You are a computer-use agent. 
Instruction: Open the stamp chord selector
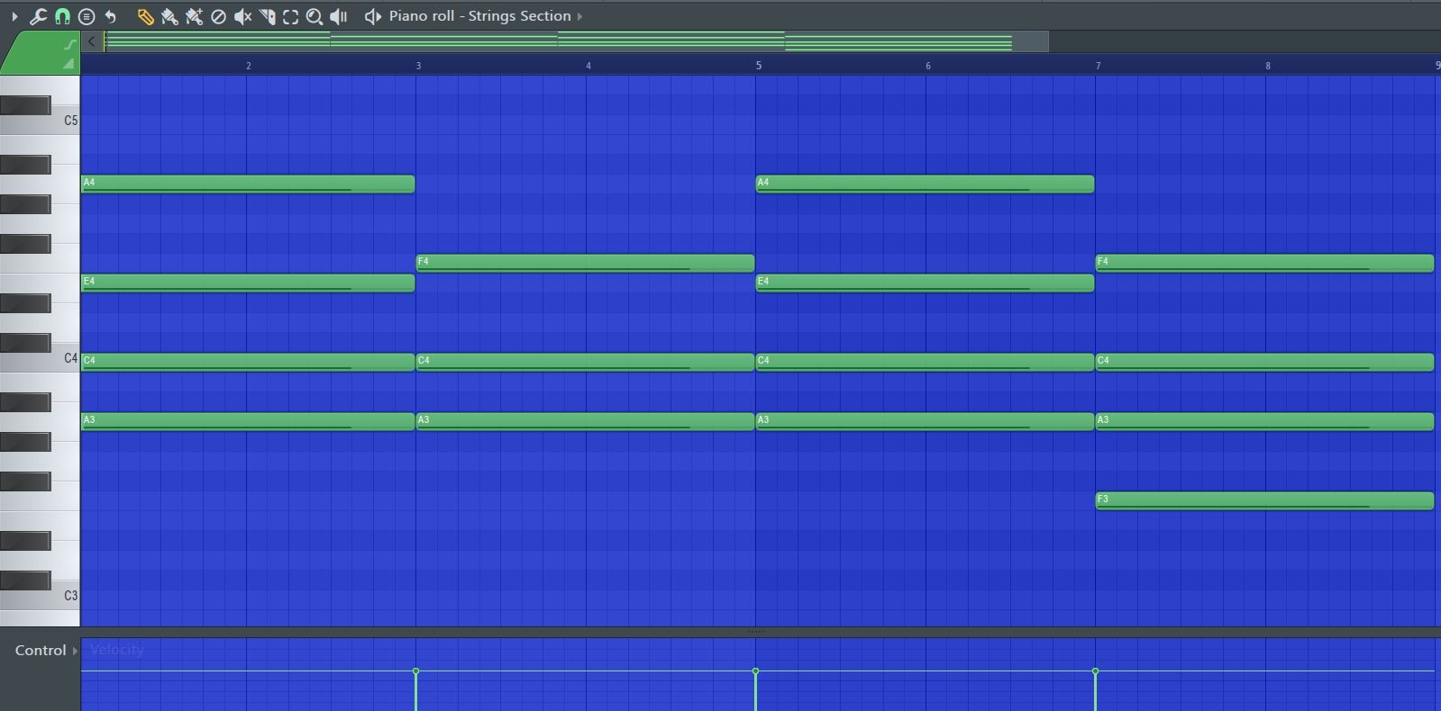tap(87, 16)
